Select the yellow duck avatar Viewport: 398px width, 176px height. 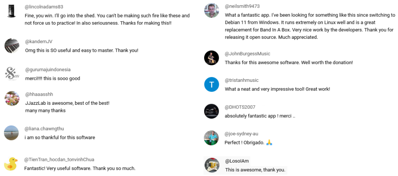click(x=11, y=163)
